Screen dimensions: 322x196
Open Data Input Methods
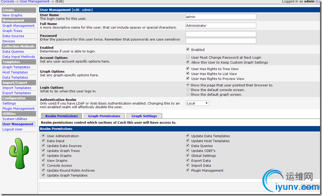(x=18, y=56)
